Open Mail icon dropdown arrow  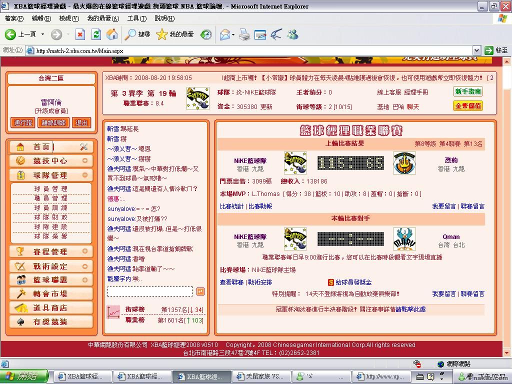point(233,34)
